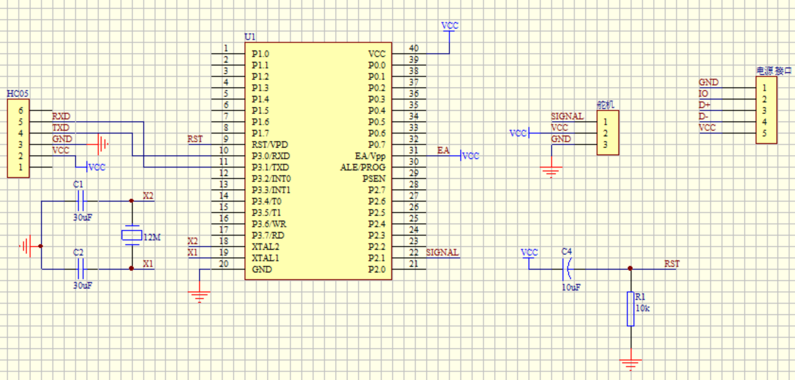Viewport: 795px width, 380px height.
Task: Click the RST/VPD pin name on U1
Action: click(270, 144)
